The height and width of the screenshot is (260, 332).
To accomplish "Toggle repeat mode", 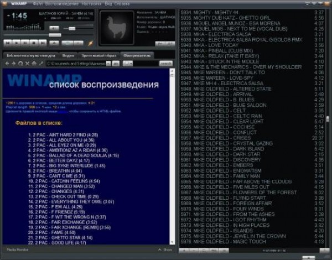I will pos(79,43).
